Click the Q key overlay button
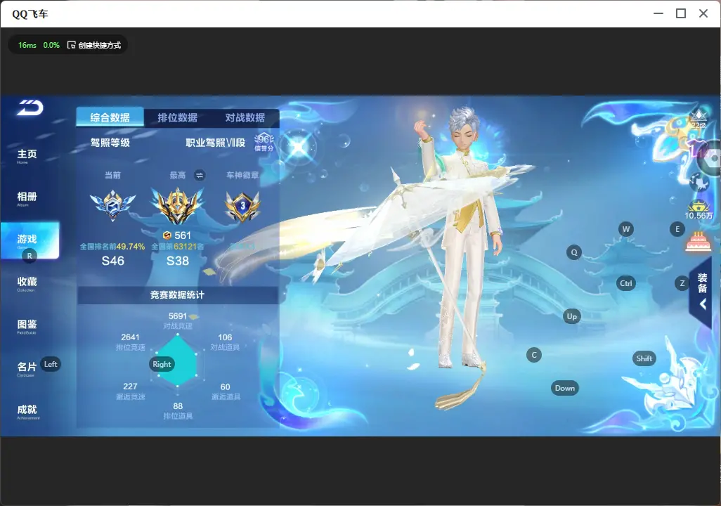This screenshot has height=506, width=721. pos(574,252)
